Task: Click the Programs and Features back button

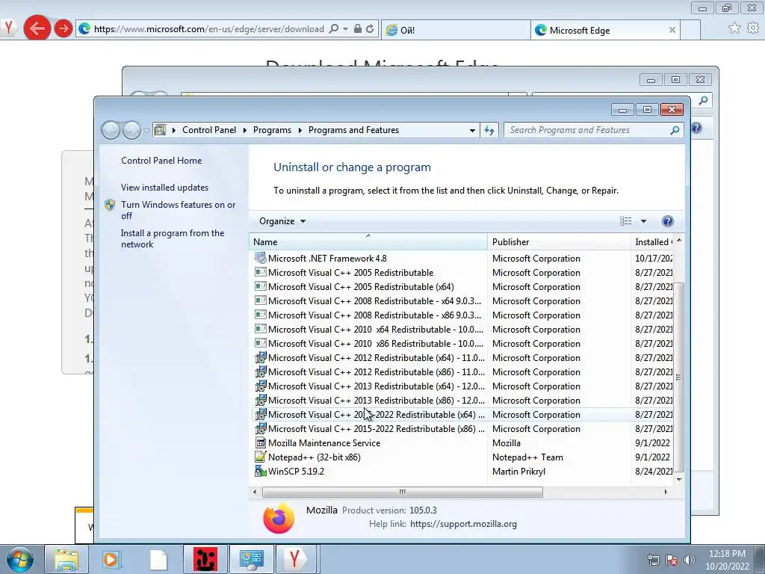Action: (111, 130)
